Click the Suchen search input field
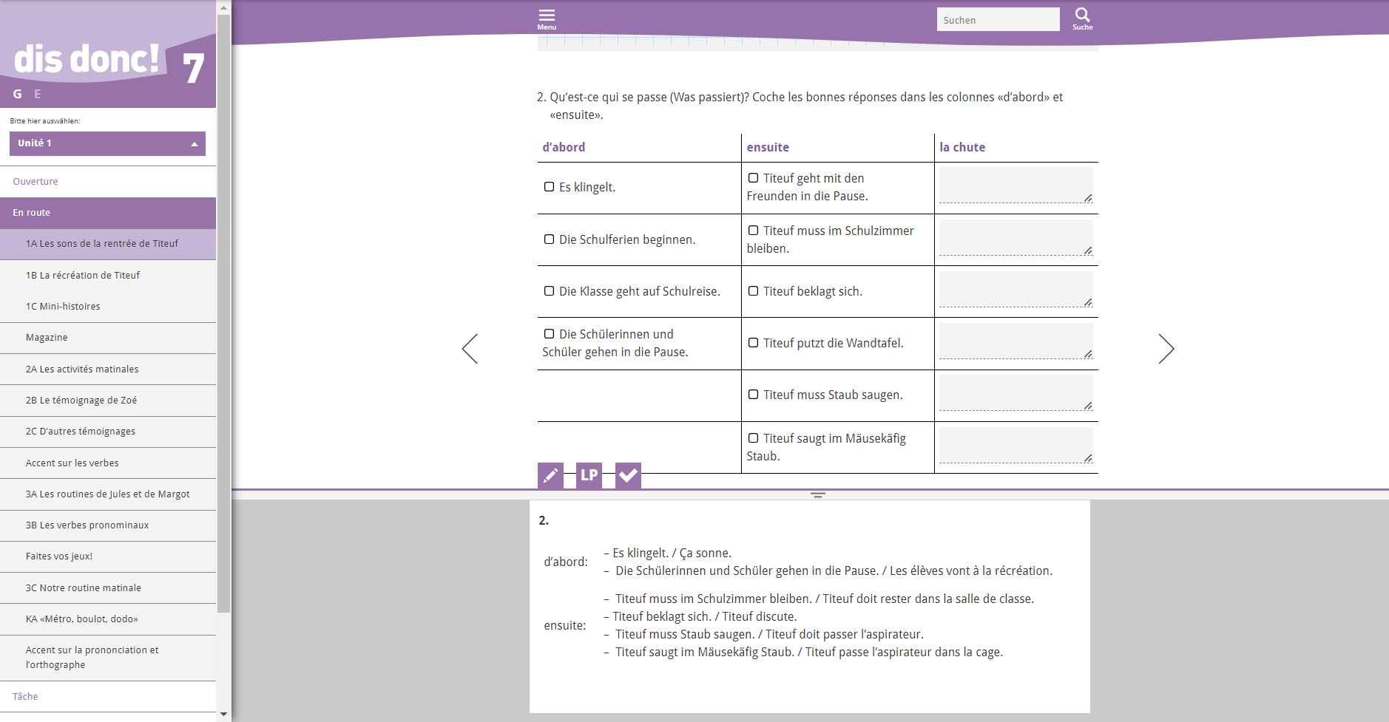 click(998, 20)
